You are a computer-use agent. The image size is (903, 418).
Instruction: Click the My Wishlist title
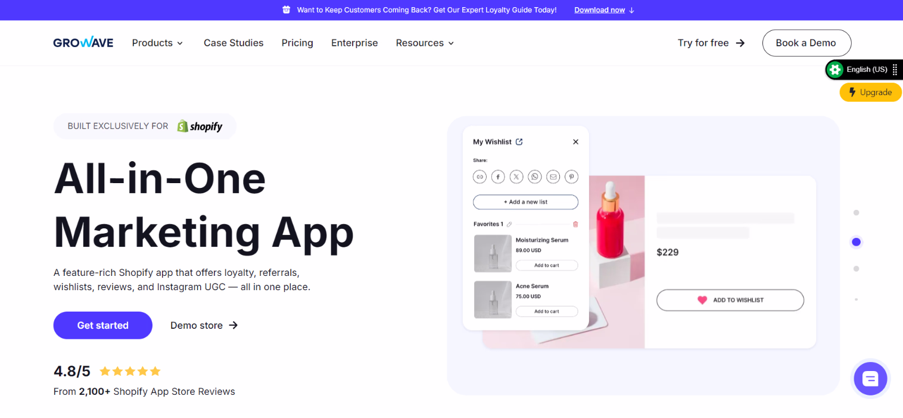(x=492, y=142)
